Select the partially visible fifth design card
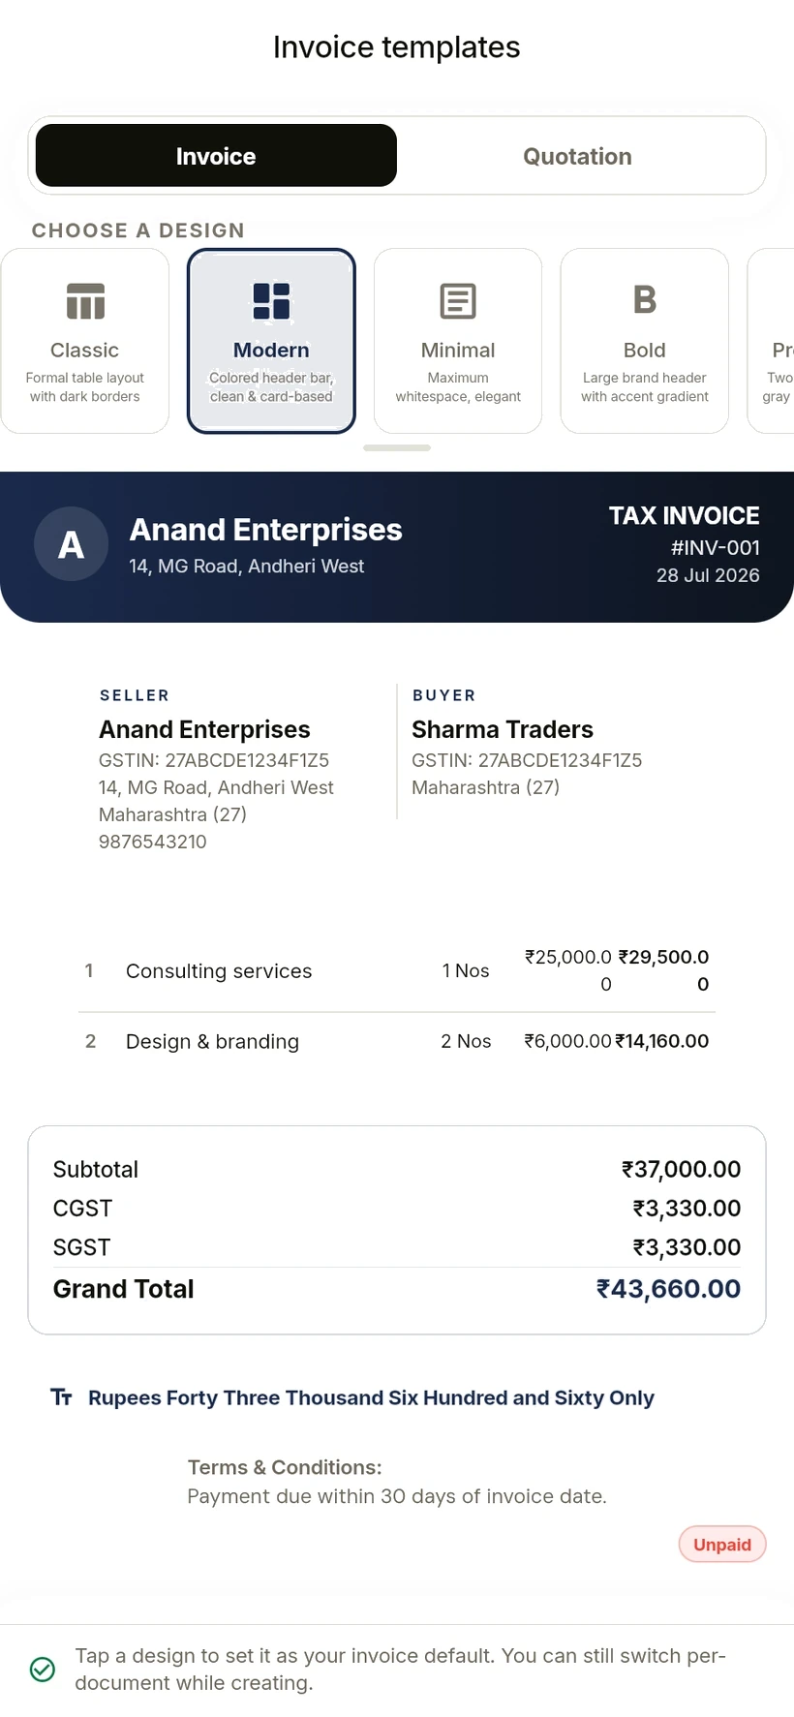Viewport: 794px width, 1717px height. tap(772, 341)
